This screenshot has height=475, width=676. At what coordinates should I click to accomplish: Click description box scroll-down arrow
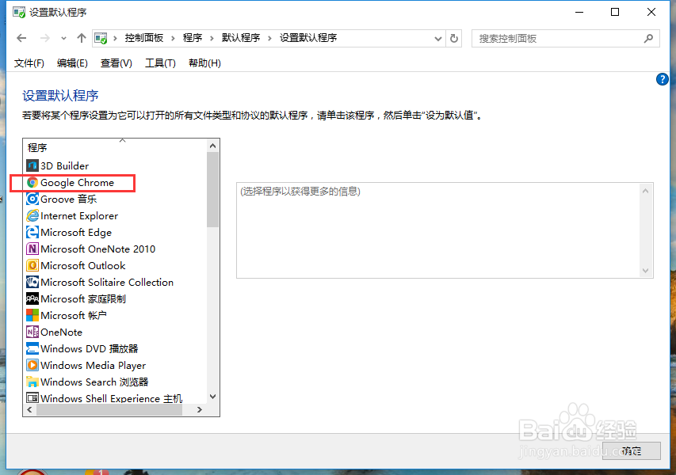click(x=645, y=271)
